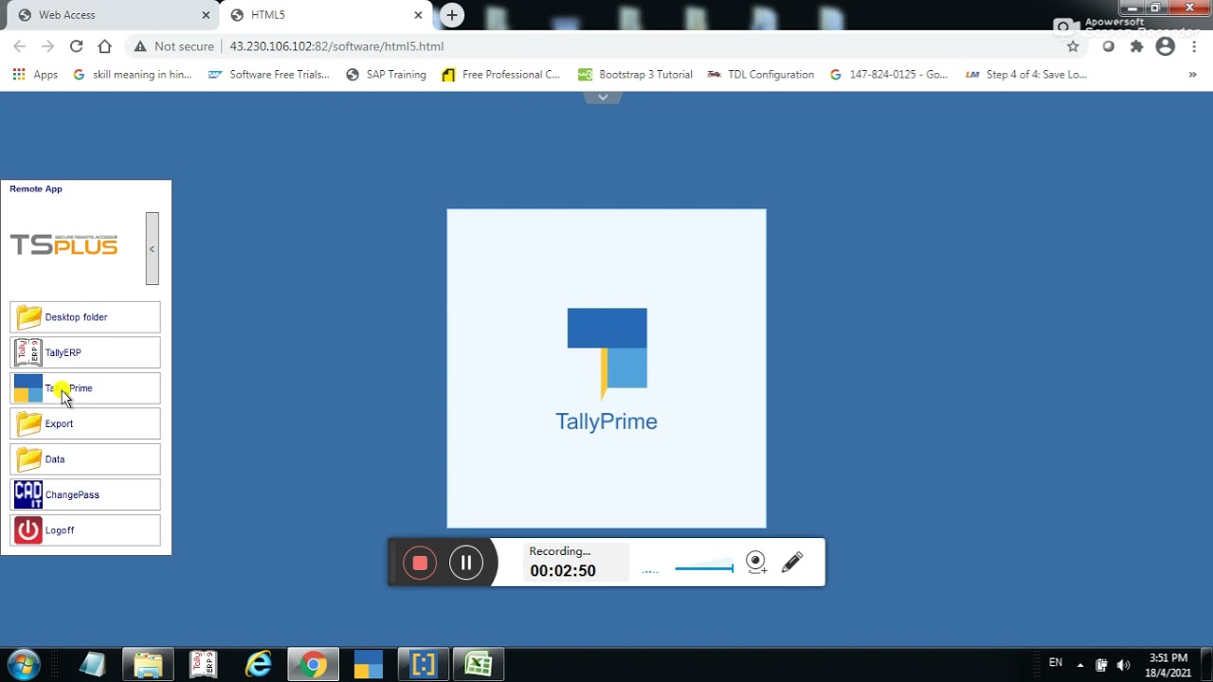Image resolution: width=1213 pixels, height=682 pixels.
Task: Open the recorder annotation pencil tool
Action: [x=792, y=563]
